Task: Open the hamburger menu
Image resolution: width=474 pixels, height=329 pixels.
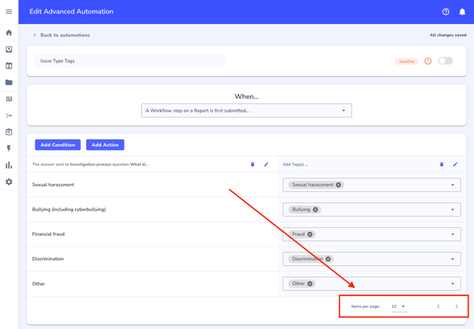Action: (9, 11)
